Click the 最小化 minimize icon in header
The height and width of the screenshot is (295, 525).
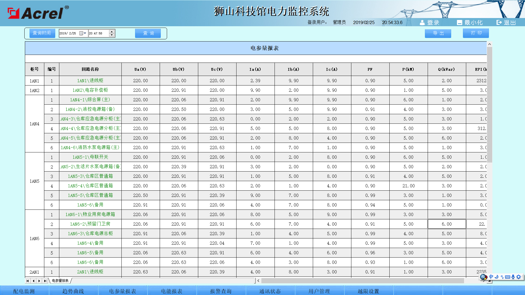[459, 23]
